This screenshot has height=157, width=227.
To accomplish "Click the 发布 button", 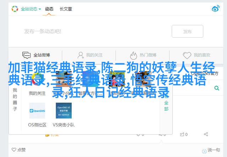I will (188, 31).
